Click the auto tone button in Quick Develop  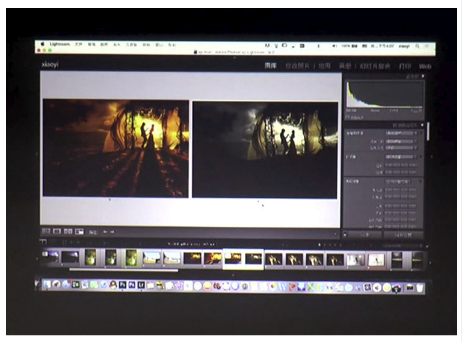coord(399,181)
